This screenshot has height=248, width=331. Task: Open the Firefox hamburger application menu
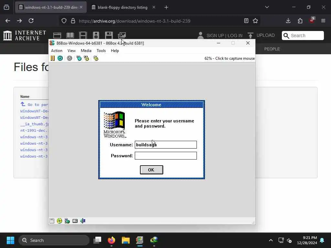[323, 21]
